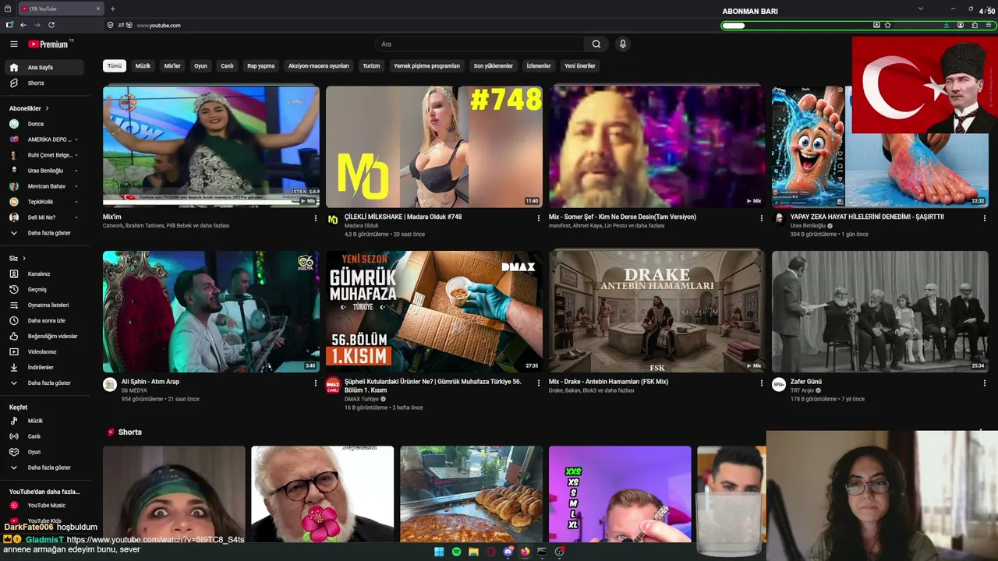The width and height of the screenshot is (998, 561).
Task: Open File Explorer from the taskbar
Action: (x=473, y=552)
